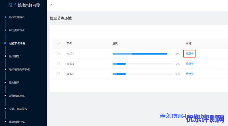The width and height of the screenshot is (228, 126).
Task: Open 检查中 details link for udp03
Action: 190,74
